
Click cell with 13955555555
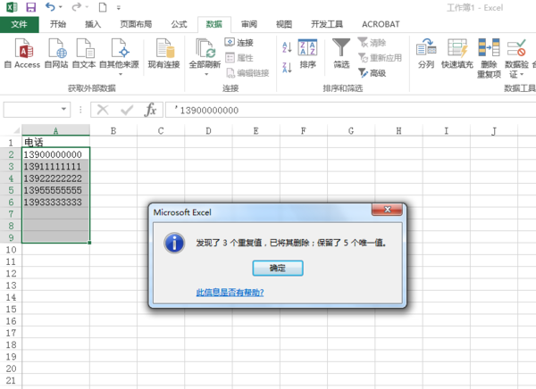coord(55,190)
